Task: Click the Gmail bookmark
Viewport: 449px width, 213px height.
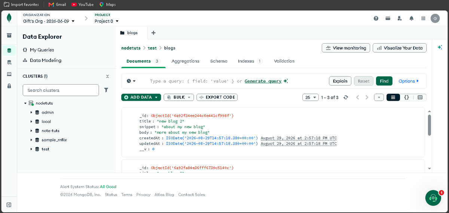Action: click(x=57, y=4)
